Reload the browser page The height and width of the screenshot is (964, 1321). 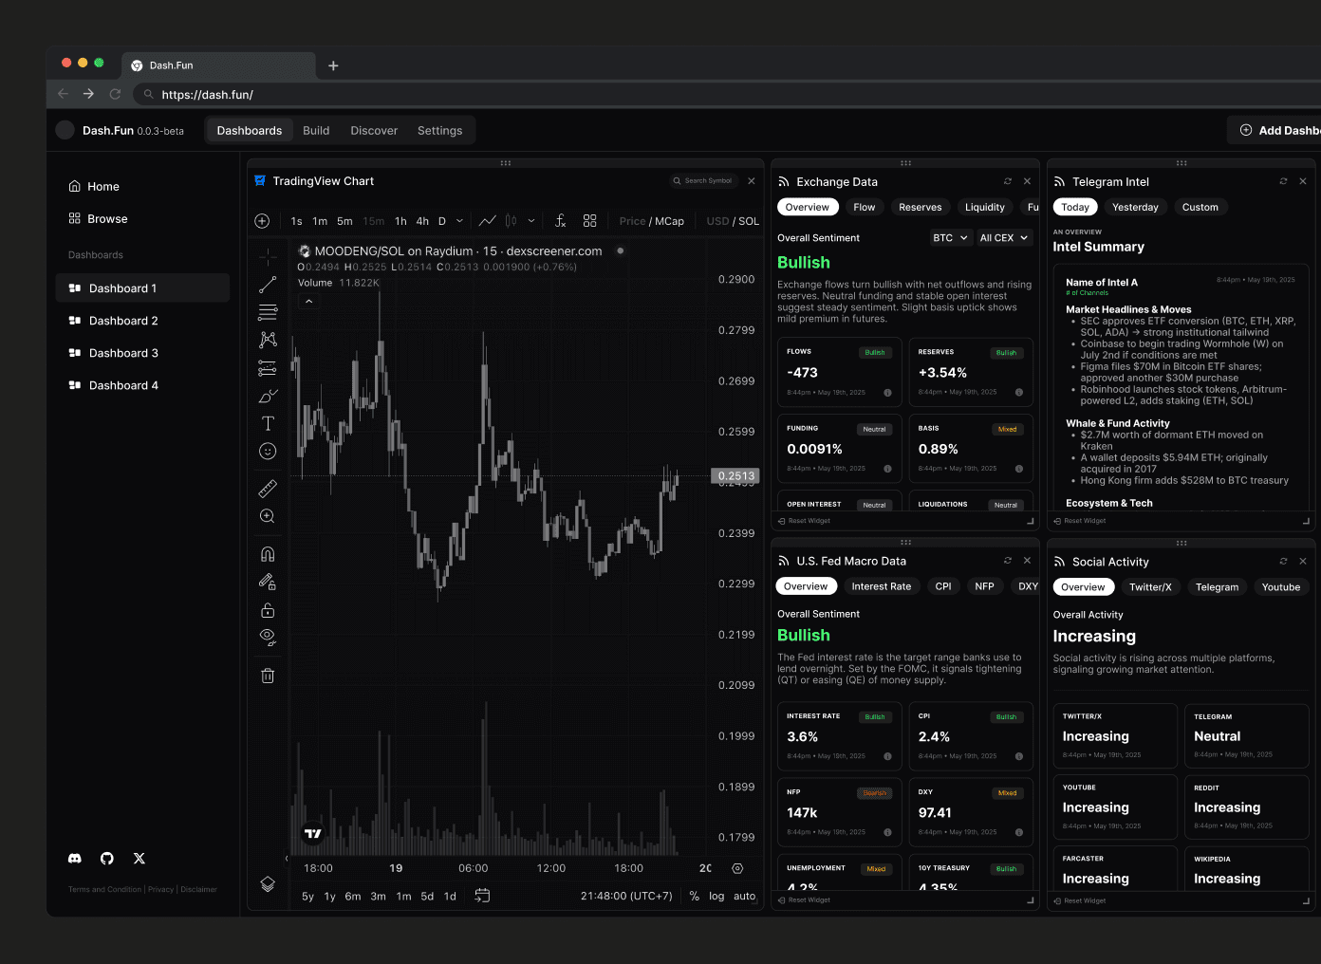(x=115, y=94)
